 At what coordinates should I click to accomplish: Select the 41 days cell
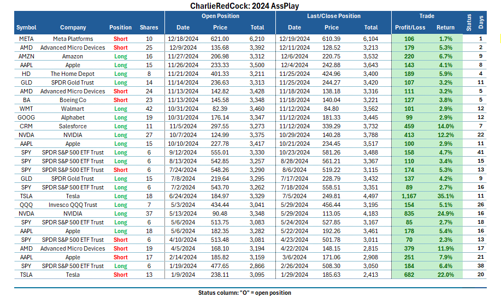481,152
